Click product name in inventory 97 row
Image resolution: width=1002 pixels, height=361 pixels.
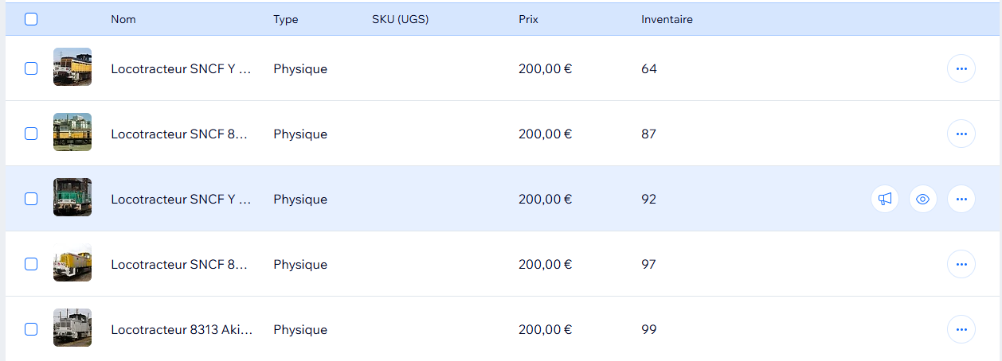180,264
